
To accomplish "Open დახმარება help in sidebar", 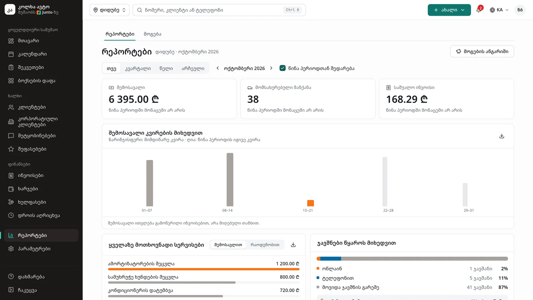I will 41,277.
